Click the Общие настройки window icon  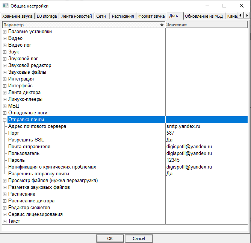point(5,6)
